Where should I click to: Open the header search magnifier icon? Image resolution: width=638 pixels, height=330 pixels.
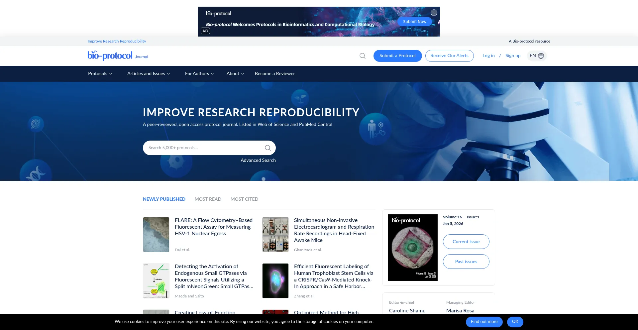pos(362,55)
